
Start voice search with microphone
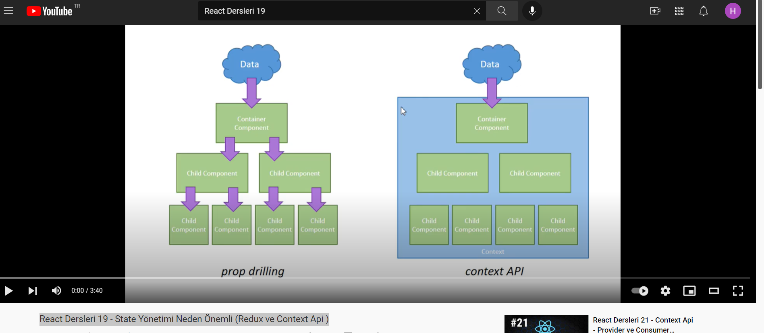tap(532, 11)
